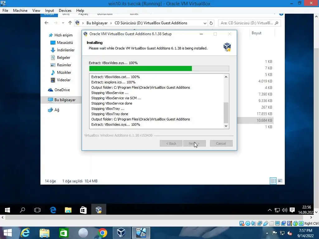The image size is (319, 239).
Task: Click the audio indicator in VirtualBox status bar
Action: tap(254, 223)
